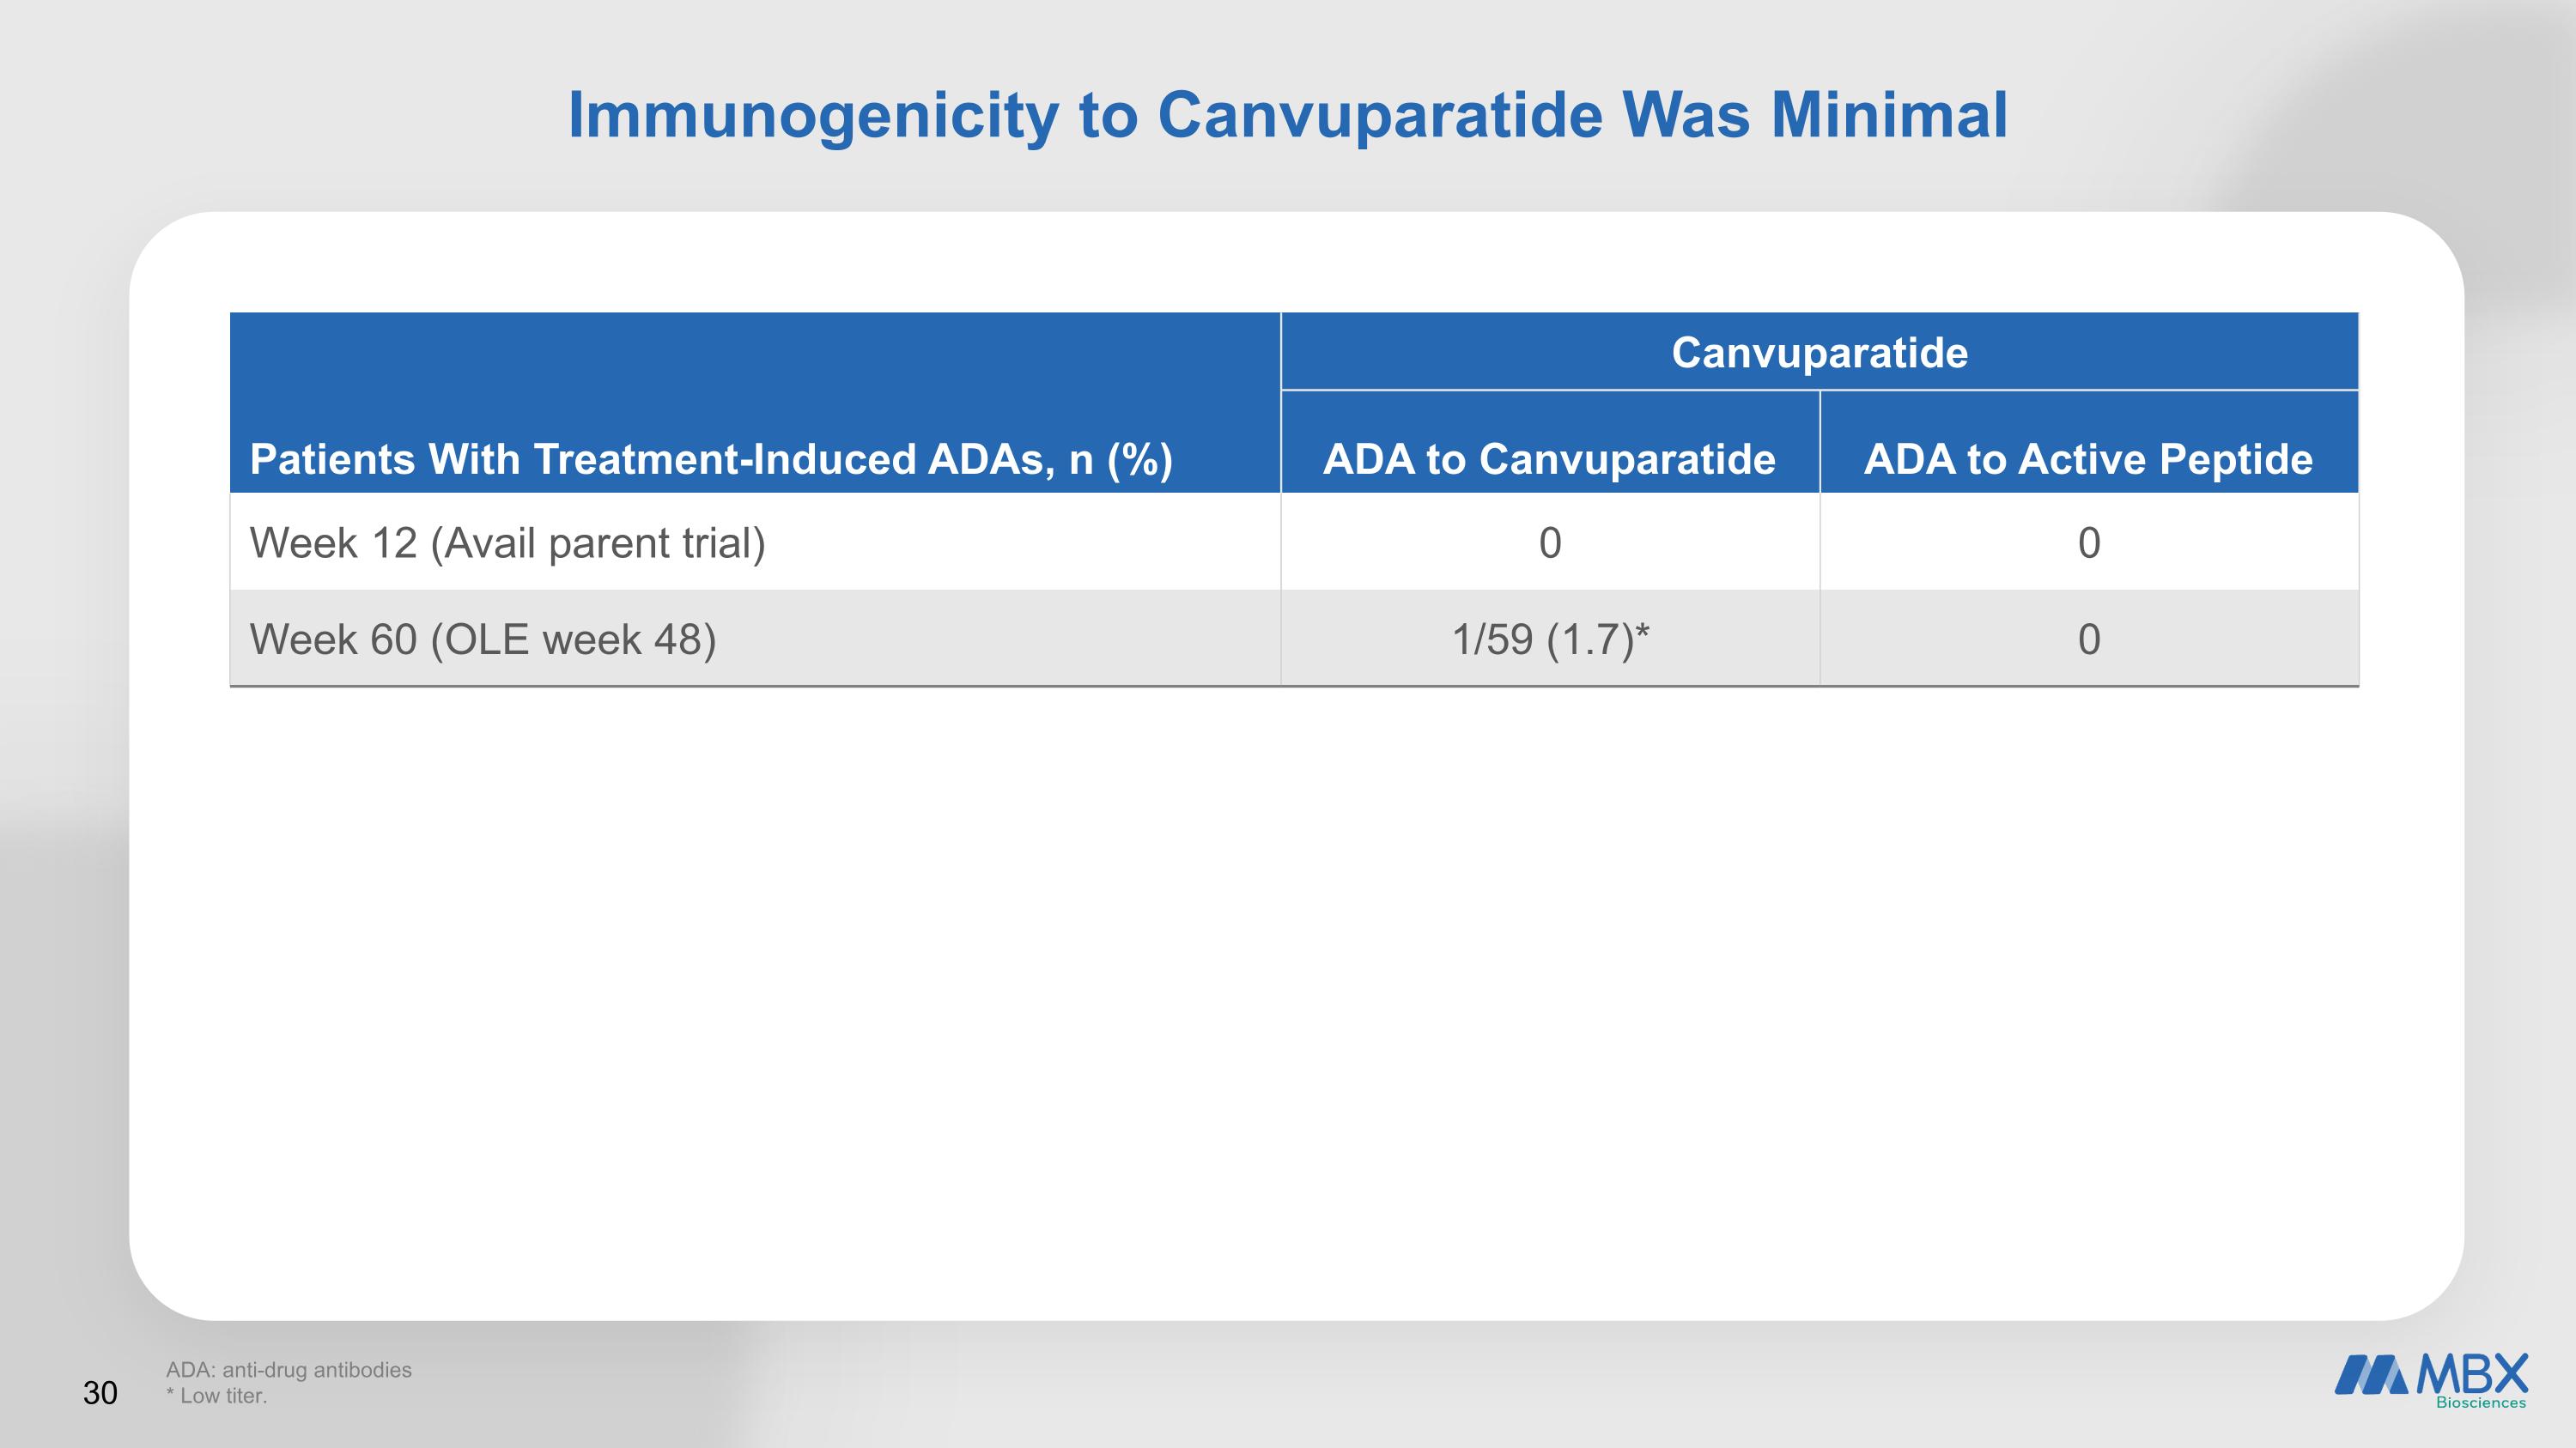Click Patients With Treatment-Induced ADAs header
This screenshot has height=1448, width=2576.
pos(711,458)
